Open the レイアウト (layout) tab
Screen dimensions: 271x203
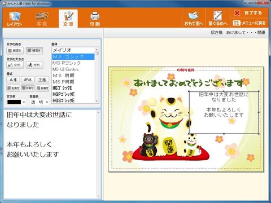coord(15,19)
